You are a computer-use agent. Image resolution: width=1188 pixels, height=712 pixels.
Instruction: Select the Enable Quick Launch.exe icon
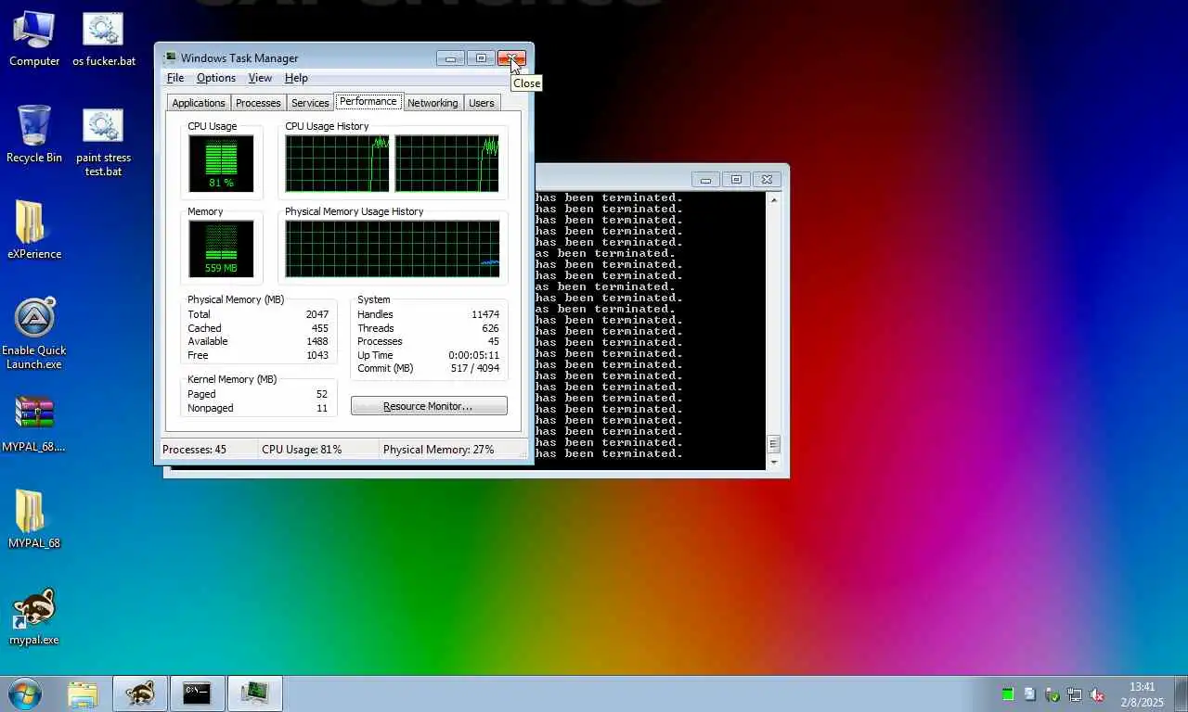click(34, 334)
